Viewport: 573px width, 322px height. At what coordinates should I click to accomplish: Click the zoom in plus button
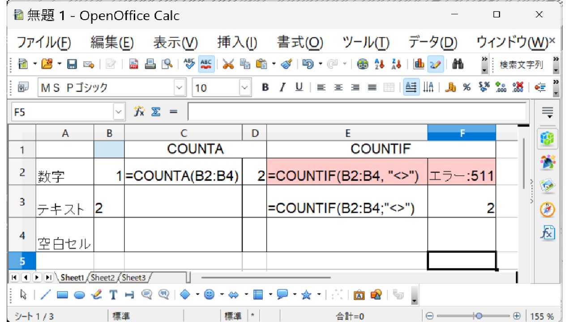tap(517, 316)
